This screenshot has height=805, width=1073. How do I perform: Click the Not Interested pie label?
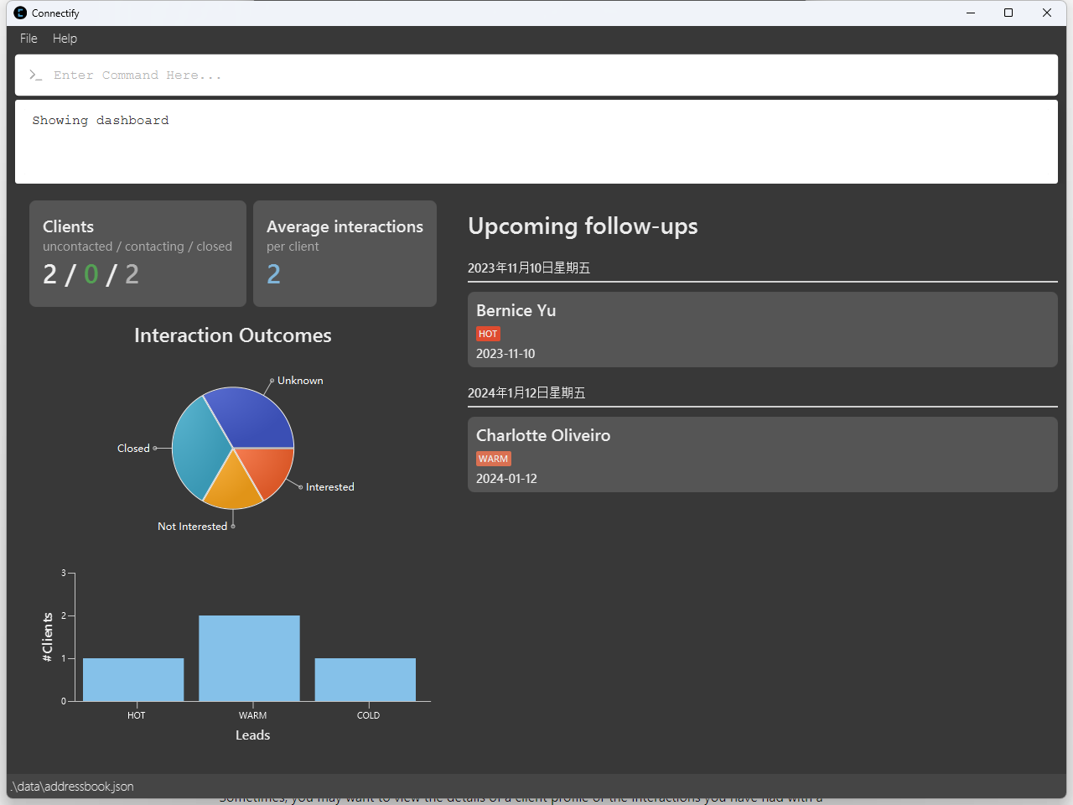click(193, 527)
